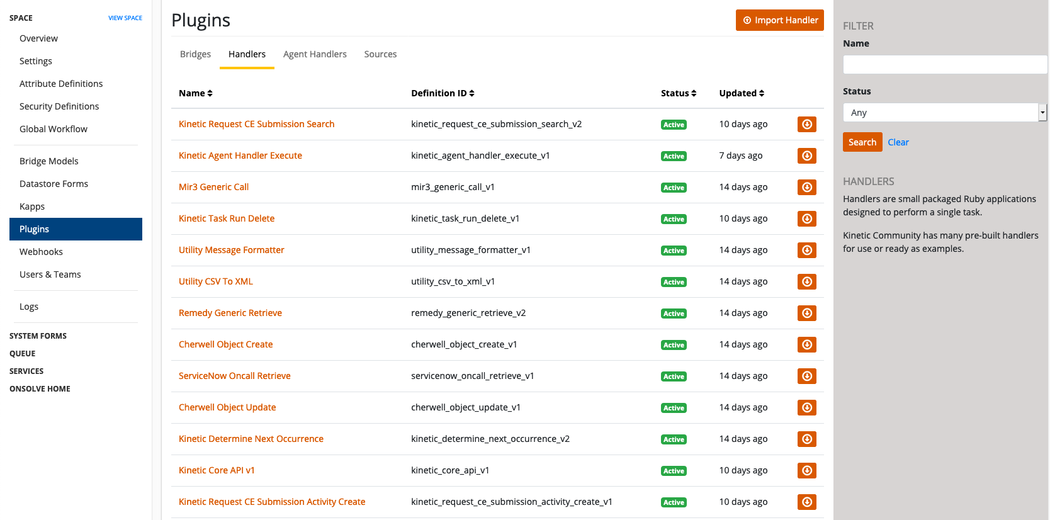
Task: Open CE Submission Activity Create link
Action: 272,502
